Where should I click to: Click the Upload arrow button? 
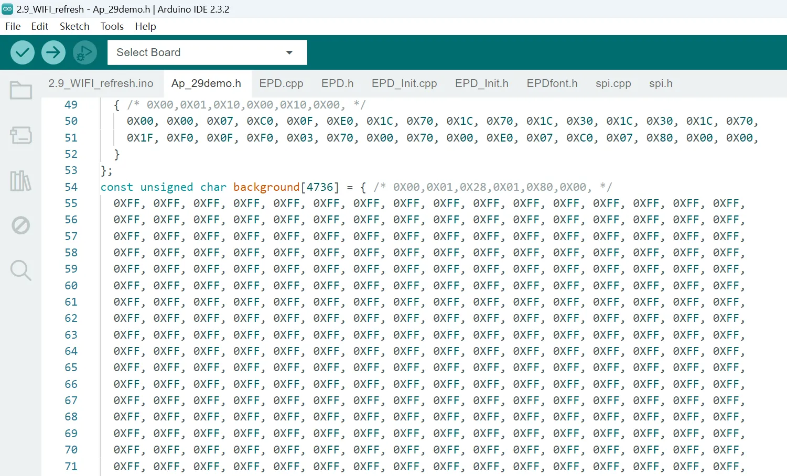point(53,52)
